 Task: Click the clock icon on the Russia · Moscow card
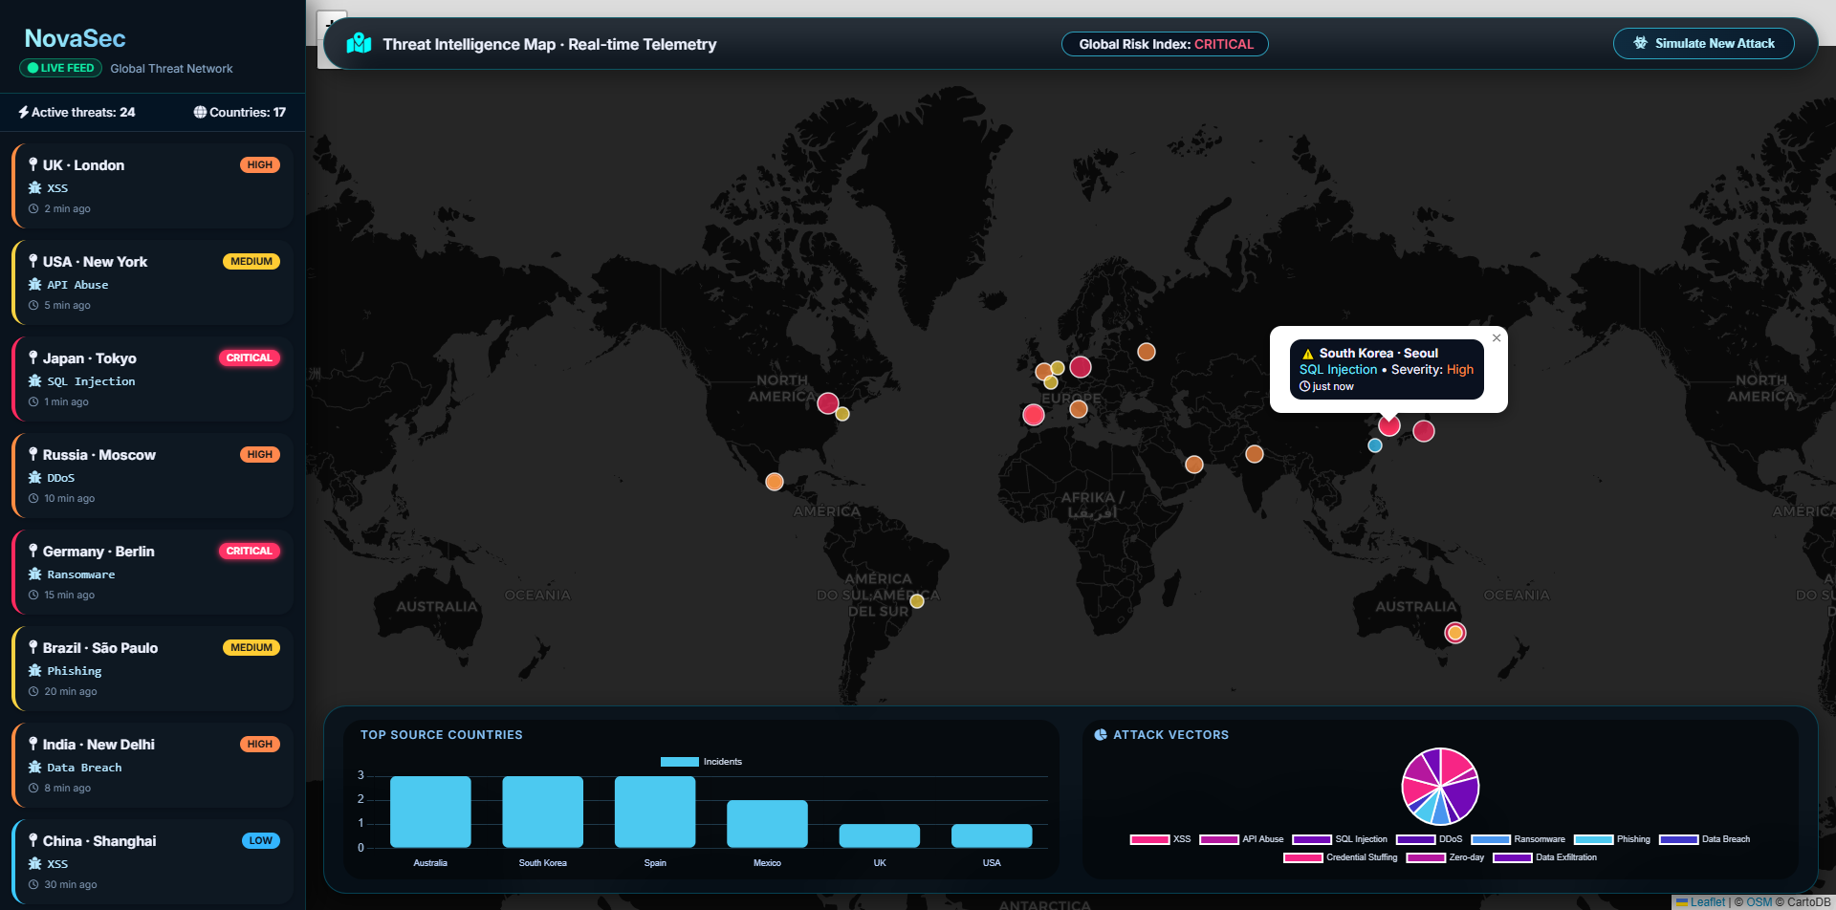[x=33, y=498]
